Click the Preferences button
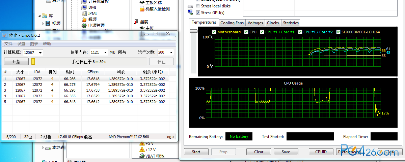This screenshot has height=162, width=405. (x=349, y=152)
